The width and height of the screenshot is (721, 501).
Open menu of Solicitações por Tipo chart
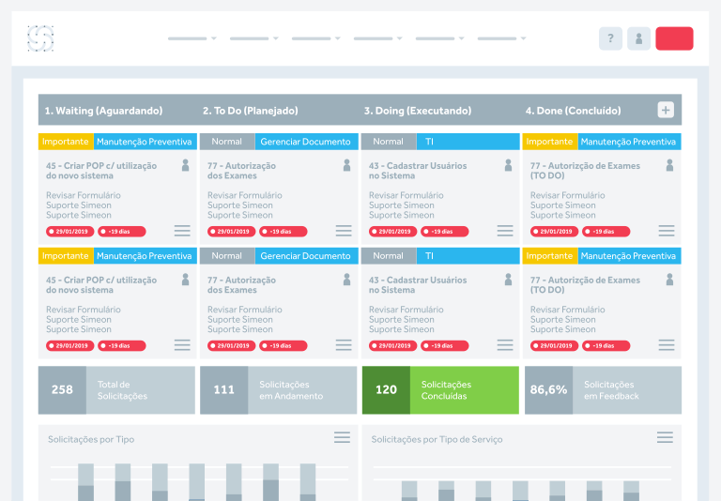[x=342, y=437]
